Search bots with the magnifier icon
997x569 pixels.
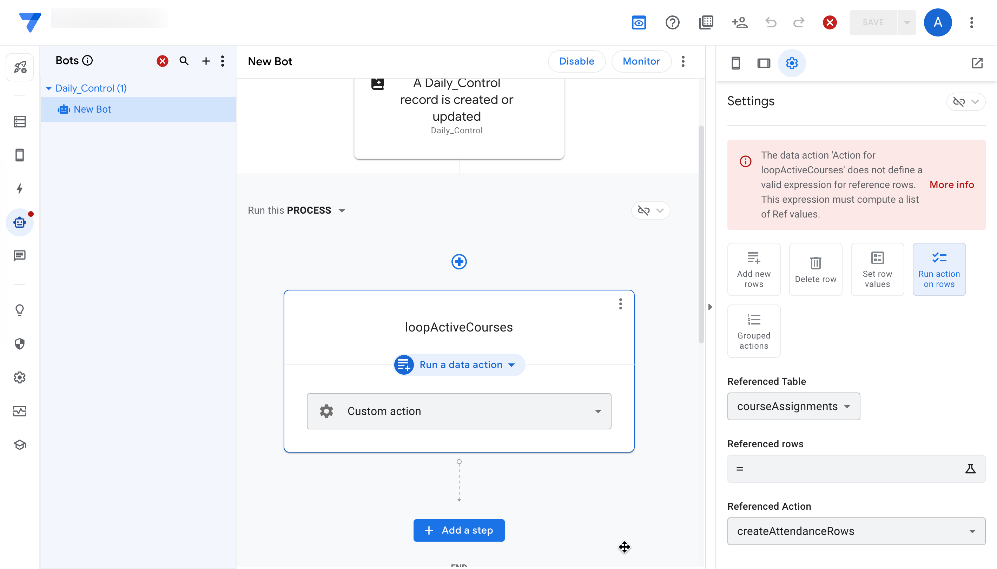[184, 61]
